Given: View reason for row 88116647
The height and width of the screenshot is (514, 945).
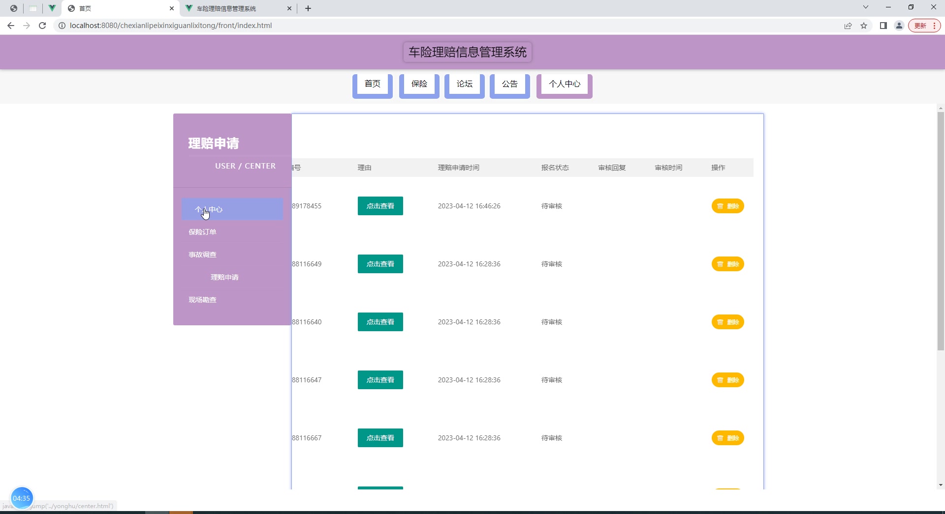Looking at the screenshot, I should click(x=380, y=380).
